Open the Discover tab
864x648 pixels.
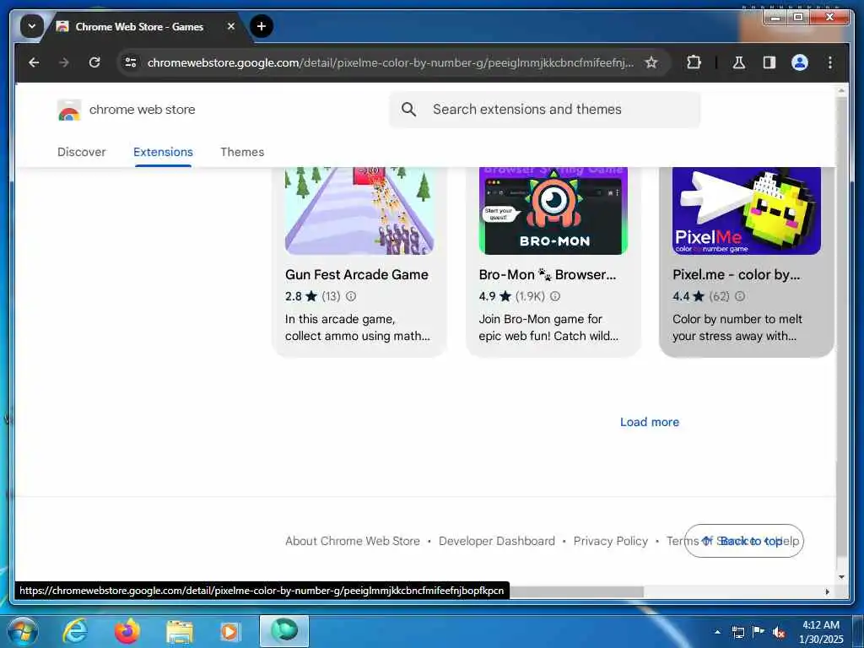point(82,152)
